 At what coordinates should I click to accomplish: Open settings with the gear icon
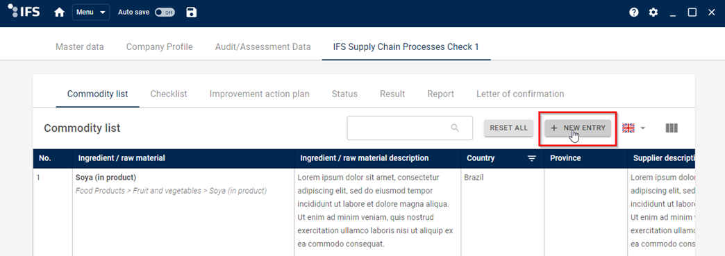[x=653, y=12]
